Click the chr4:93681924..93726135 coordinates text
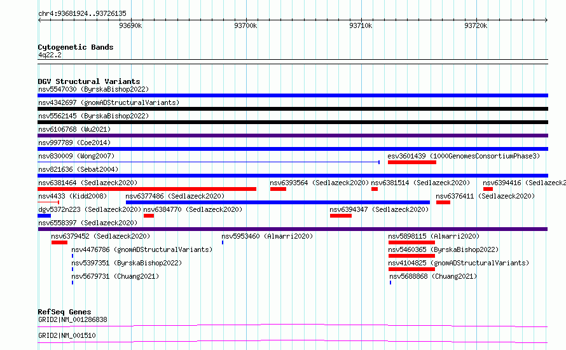Screen dimensions: 566x350 click(x=82, y=13)
